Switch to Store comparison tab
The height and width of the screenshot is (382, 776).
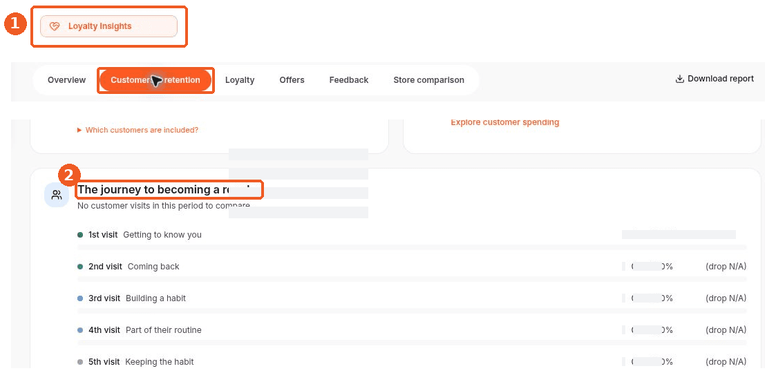[x=428, y=80]
